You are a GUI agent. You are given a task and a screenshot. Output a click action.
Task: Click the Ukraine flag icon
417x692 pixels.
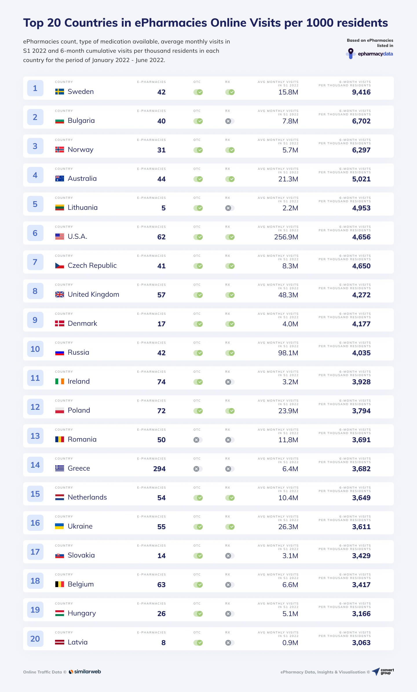click(59, 526)
